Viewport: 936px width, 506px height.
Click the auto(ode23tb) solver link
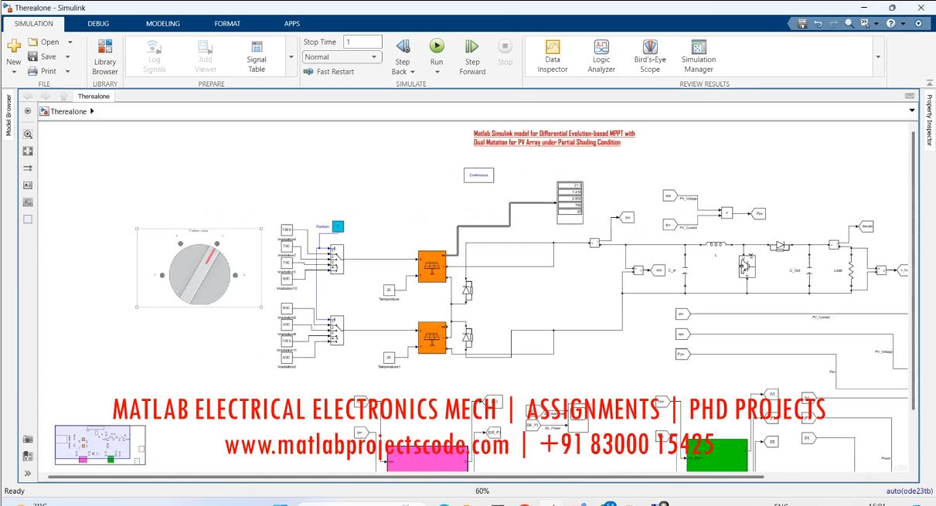click(x=910, y=491)
